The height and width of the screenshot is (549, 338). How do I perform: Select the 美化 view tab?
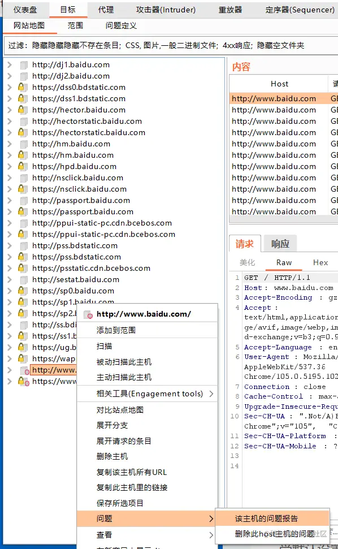(247, 262)
